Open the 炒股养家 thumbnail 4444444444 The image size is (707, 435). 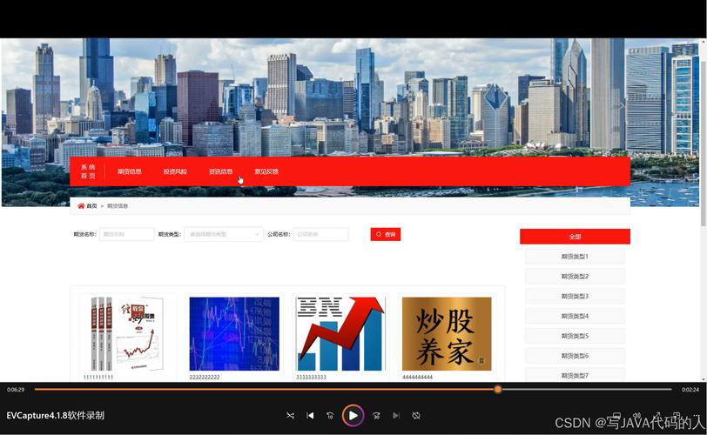(x=447, y=334)
